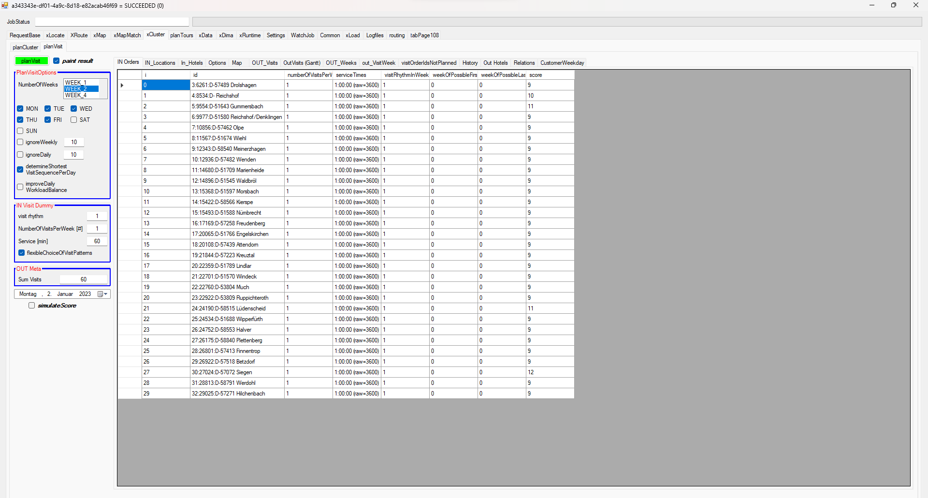This screenshot has height=498, width=928.
Task: Minimize the application window
Action: [871, 5]
